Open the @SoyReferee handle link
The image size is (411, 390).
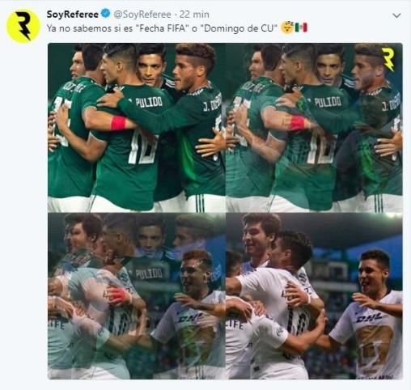(142, 15)
